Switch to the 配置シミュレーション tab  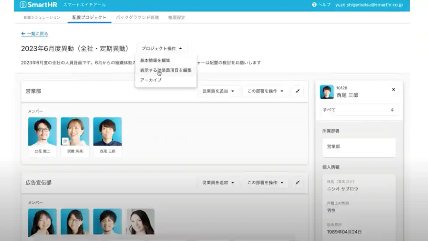tap(42, 17)
